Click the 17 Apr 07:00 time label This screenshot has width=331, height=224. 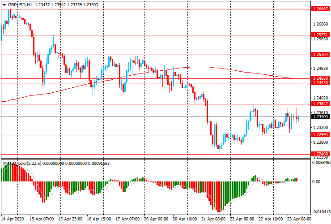127,219
